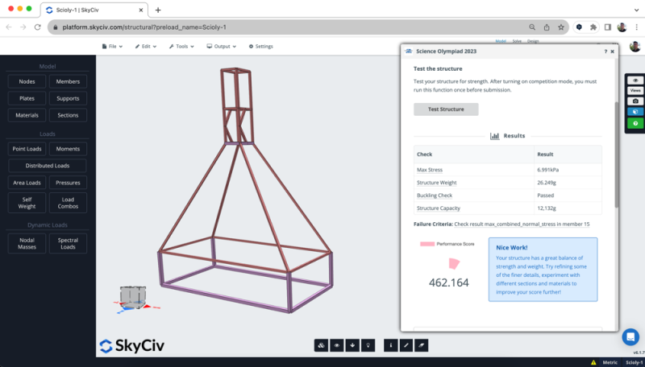Toggle the light bulb icon in bottom toolbar
645x367 pixels.
(368, 345)
